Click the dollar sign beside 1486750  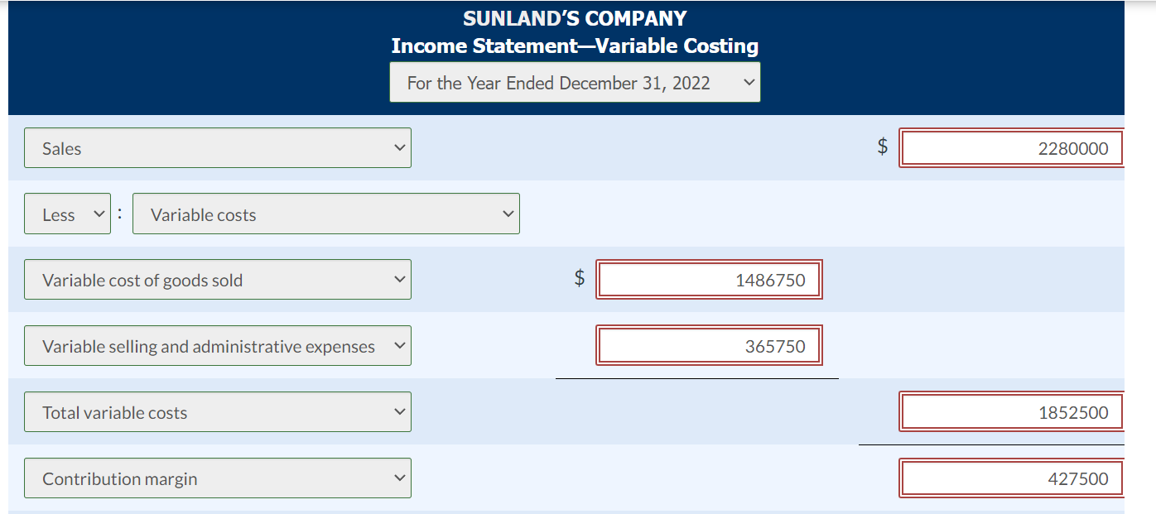coord(580,280)
